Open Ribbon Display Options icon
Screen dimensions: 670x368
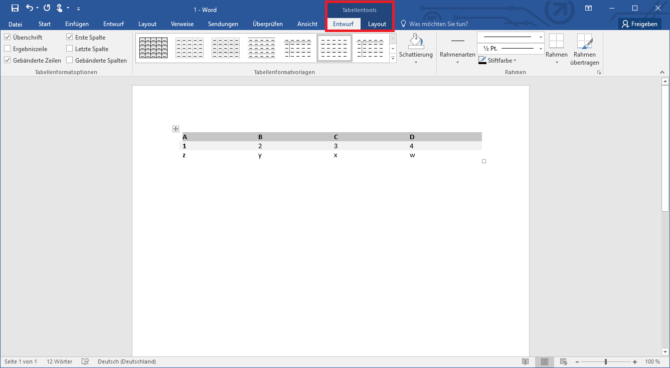tap(588, 8)
